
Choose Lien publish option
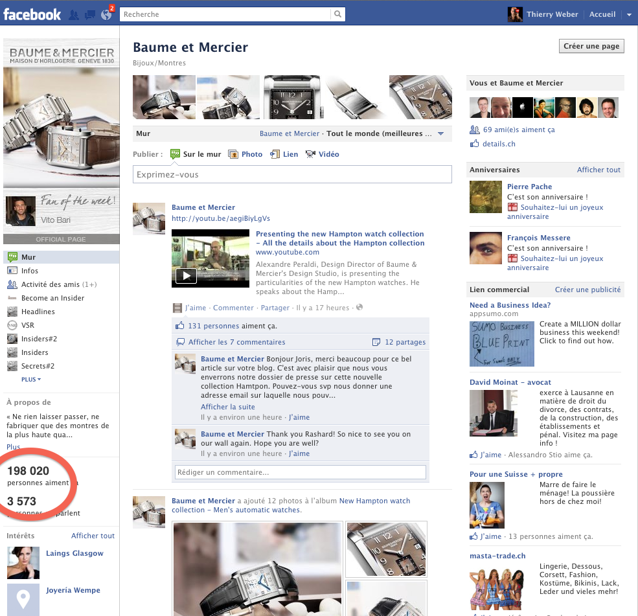pos(284,154)
